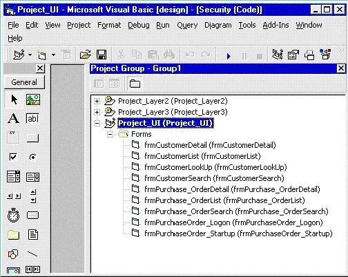Select the frmPurchase_OrderDetail form

232,189
